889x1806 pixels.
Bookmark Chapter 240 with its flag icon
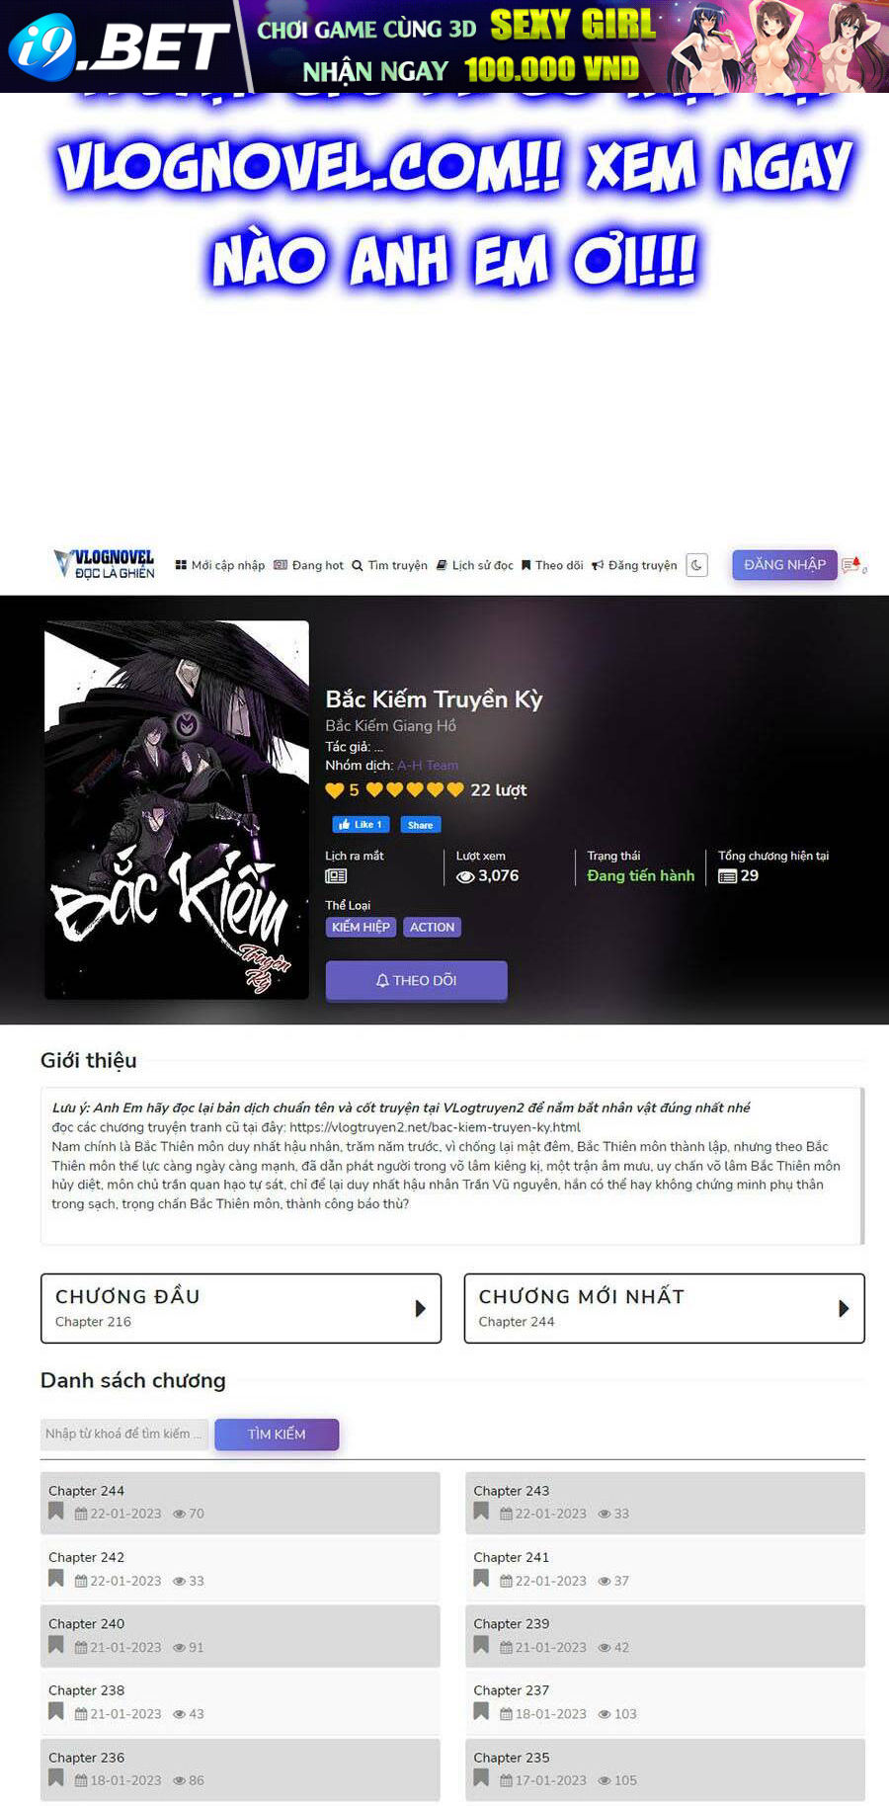[x=56, y=1645]
